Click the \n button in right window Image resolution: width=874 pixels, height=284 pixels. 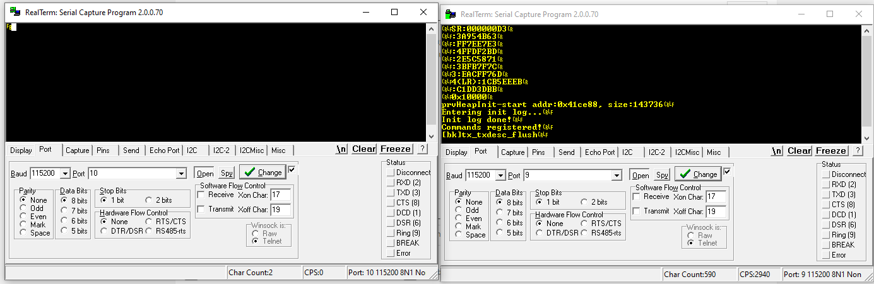click(777, 151)
